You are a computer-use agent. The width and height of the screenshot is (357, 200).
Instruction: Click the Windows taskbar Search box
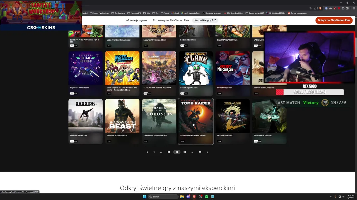click(163, 197)
